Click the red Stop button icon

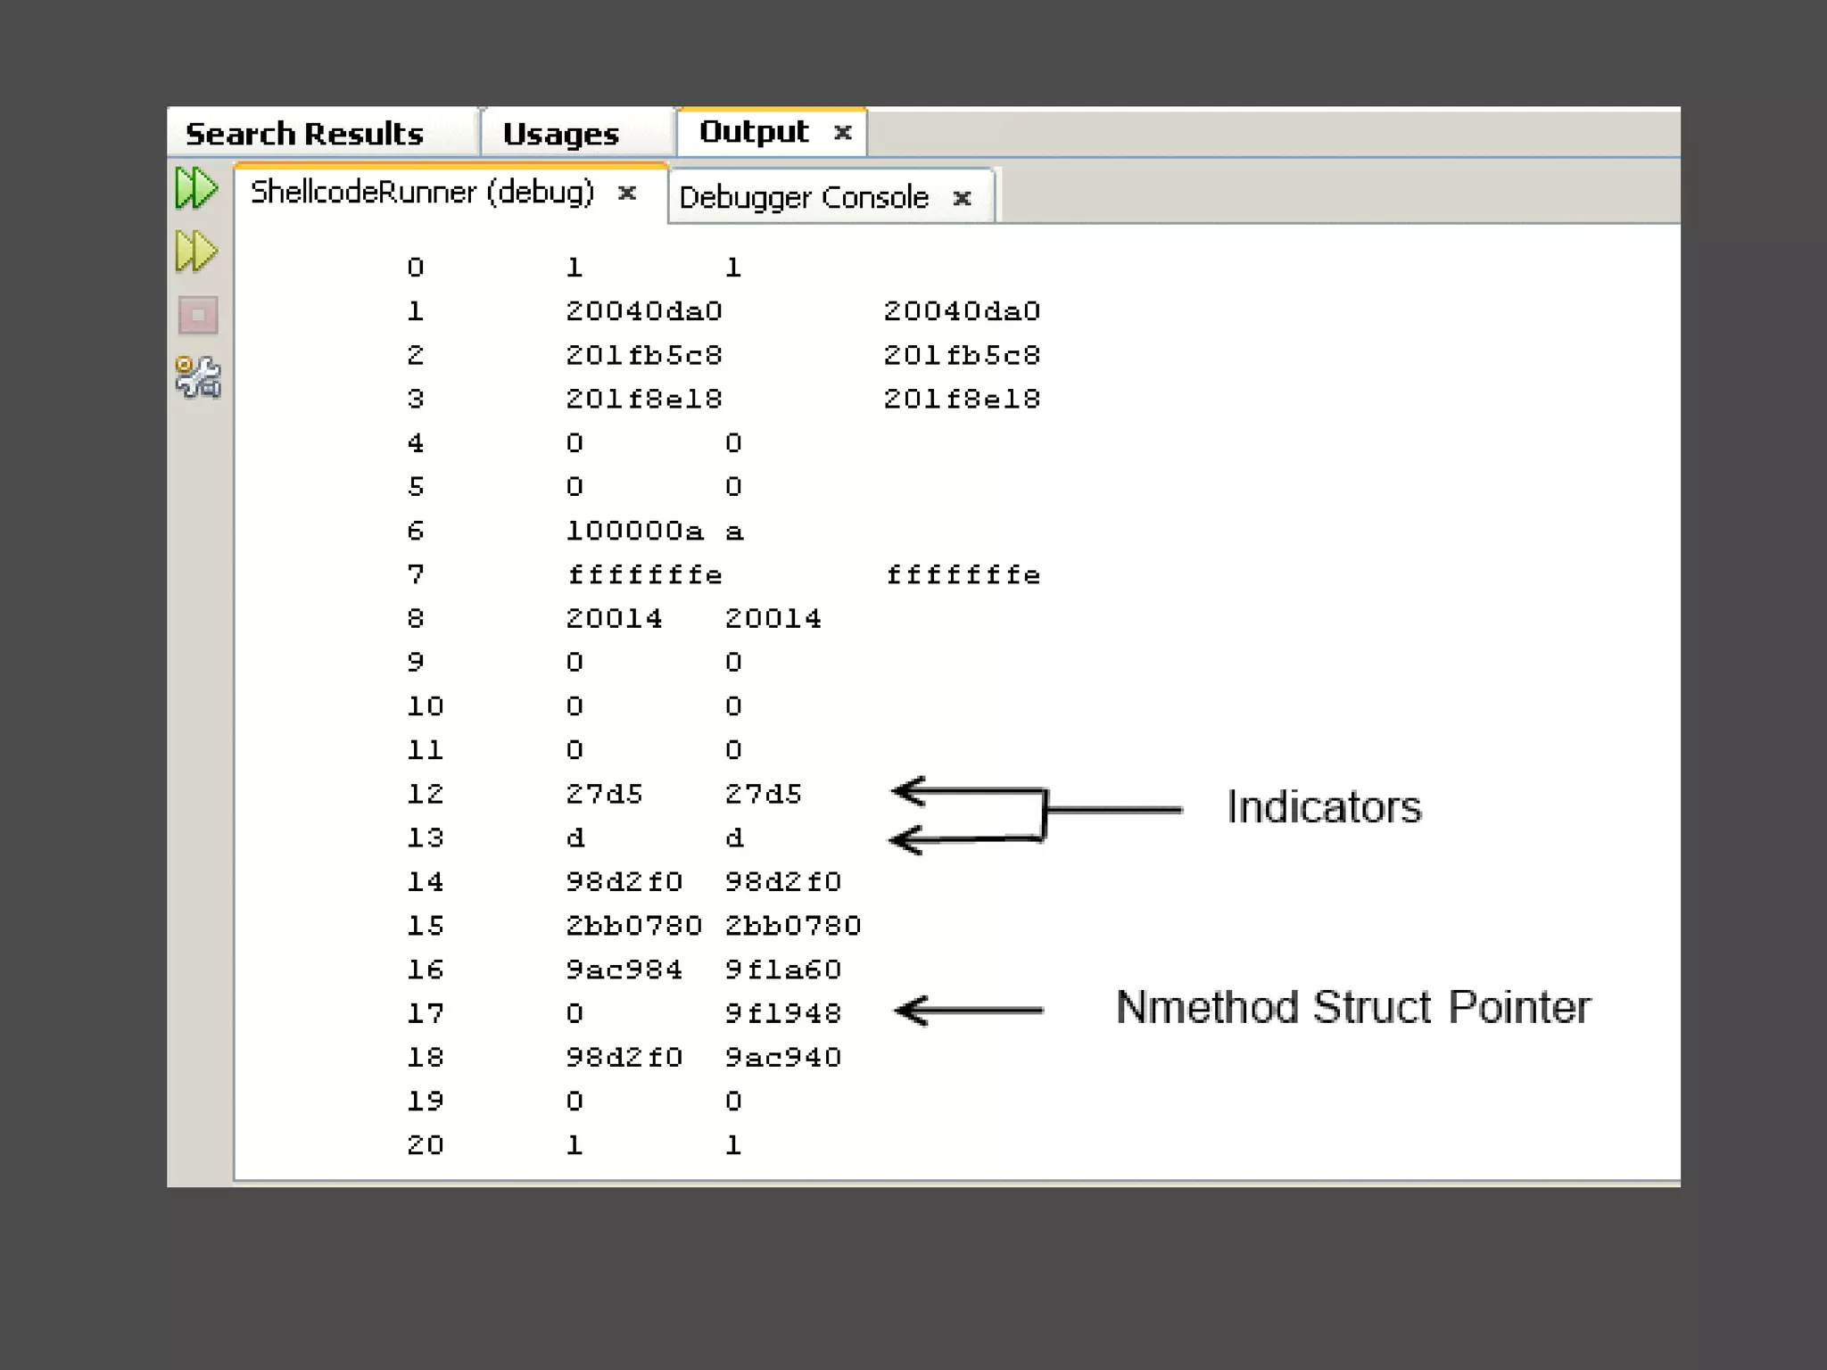198,315
